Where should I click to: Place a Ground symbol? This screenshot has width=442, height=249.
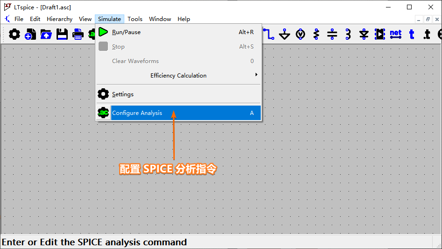[285, 34]
